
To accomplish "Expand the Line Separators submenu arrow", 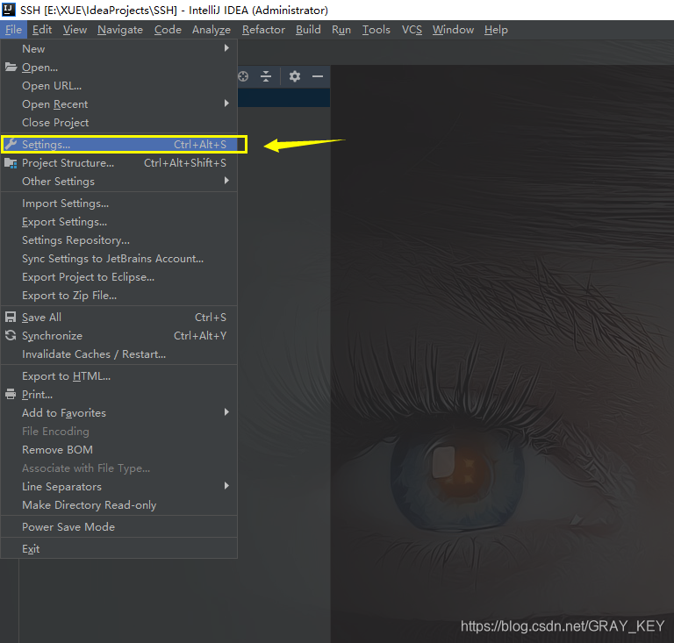I will tap(226, 486).
